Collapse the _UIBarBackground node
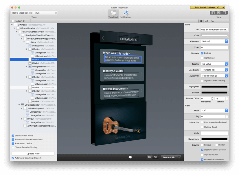 [22, 108]
